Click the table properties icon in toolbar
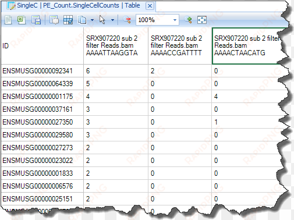Viewport: 294px width, 220px height. tap(54, 20)
